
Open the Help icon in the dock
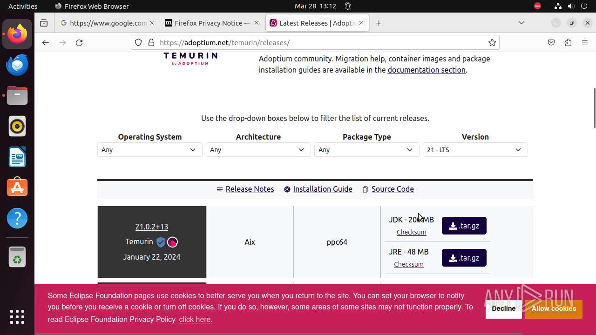pos(17,218)
